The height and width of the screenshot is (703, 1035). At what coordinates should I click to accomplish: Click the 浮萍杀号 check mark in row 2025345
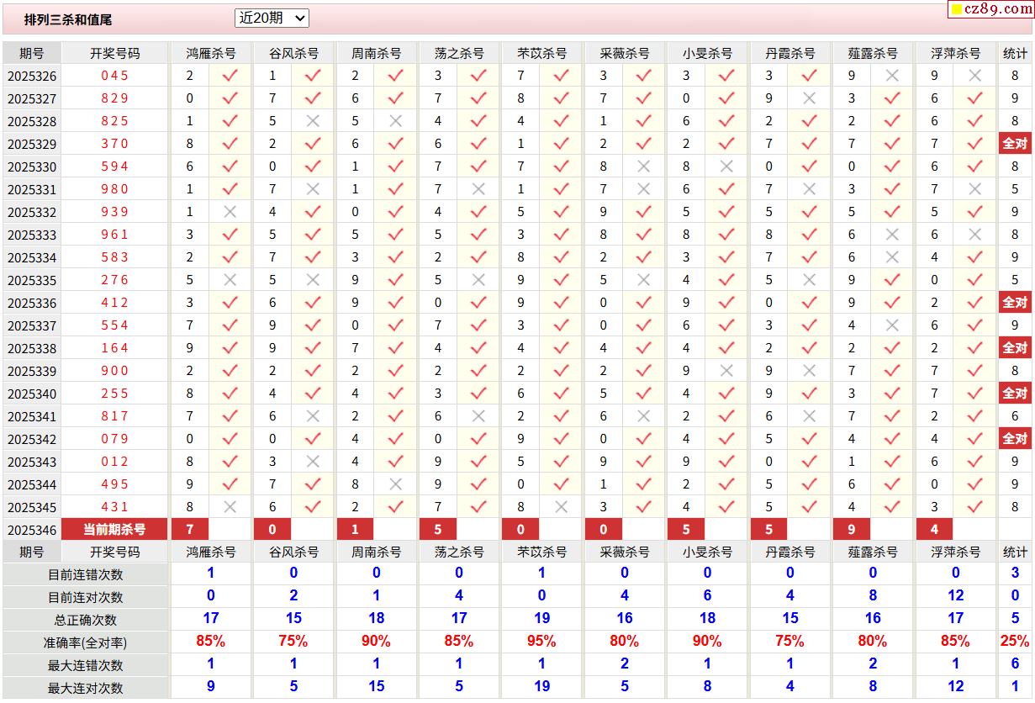click(x=974, y=506)
